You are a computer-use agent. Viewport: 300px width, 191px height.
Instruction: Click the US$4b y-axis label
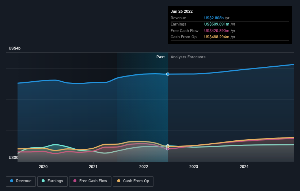click(x=15, y=48)
